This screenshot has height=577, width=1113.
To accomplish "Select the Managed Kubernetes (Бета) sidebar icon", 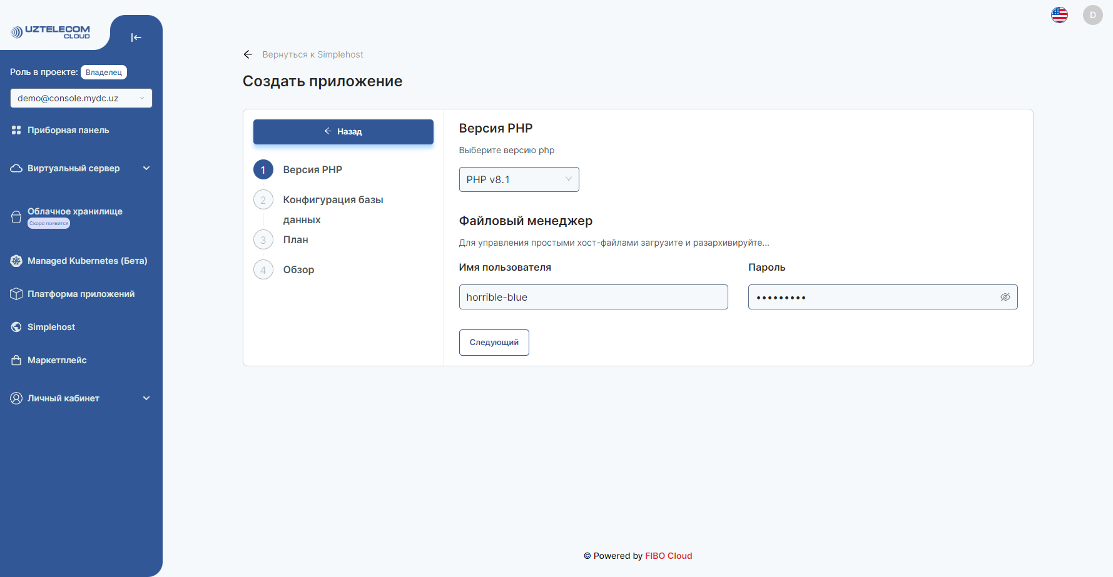I will click(16, 261).
